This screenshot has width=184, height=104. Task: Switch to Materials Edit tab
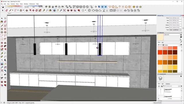(162, 42)
